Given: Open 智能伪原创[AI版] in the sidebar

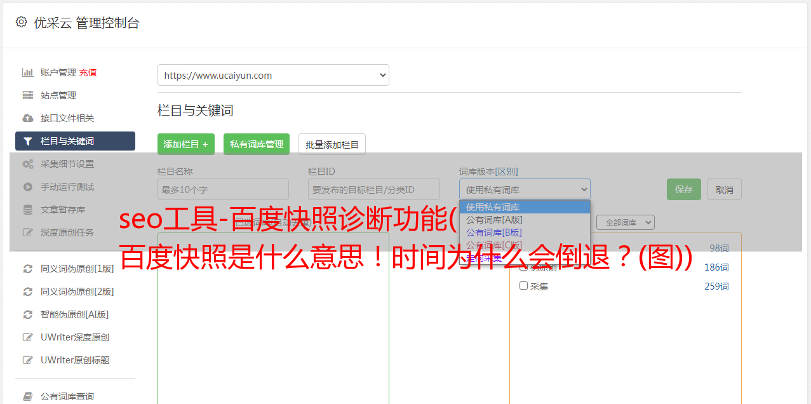Looking at the screenshot, I should point(74,314).
